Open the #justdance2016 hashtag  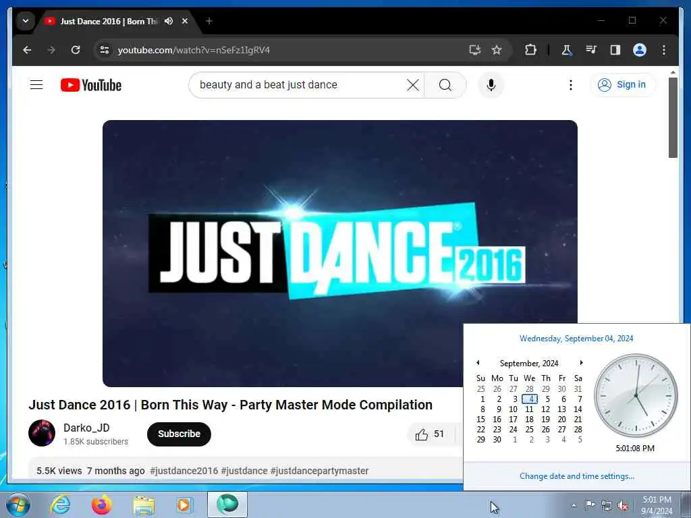184,471
